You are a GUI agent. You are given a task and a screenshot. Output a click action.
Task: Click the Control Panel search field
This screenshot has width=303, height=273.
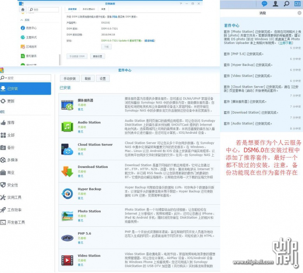(x=44, y=9)
